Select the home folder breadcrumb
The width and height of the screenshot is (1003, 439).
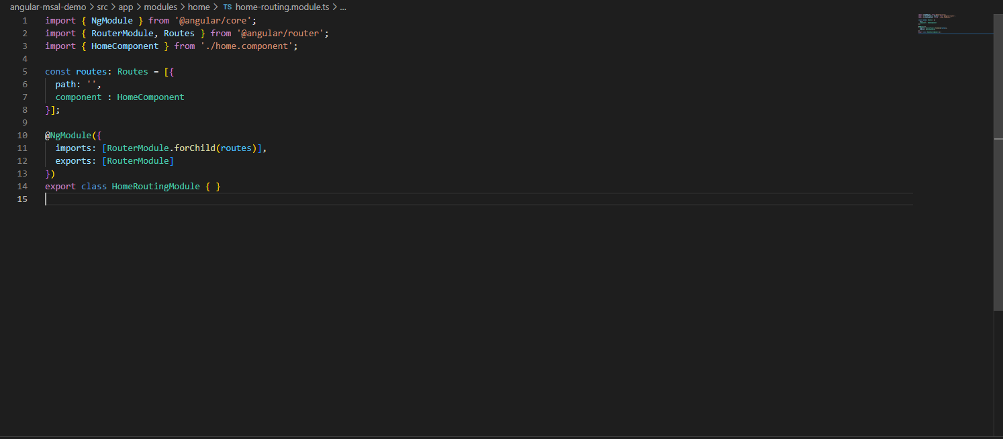[199, 7]
